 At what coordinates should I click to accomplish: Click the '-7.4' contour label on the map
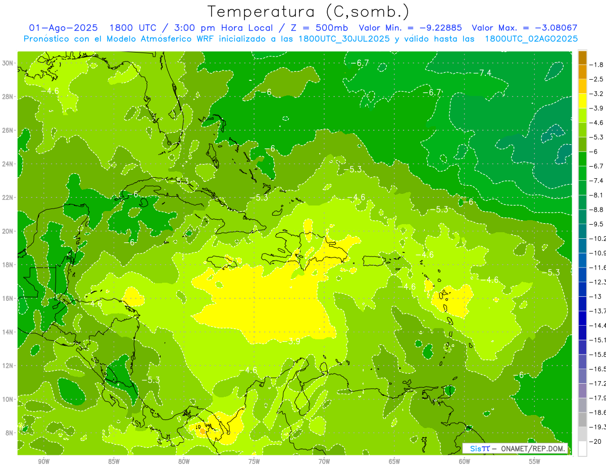(x=482, y=73)
